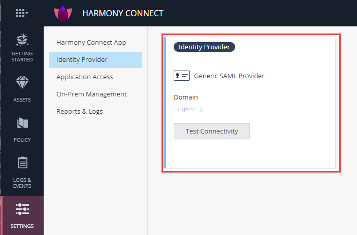Click the Identity Provider badge on the card
This screenshot has width=357, height=235.
coord(204,47)
